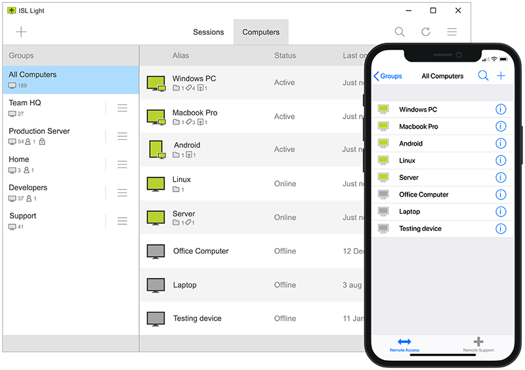Open Home group options menu
This screenshot has width=525, height=370.
(x=122, y=164)
